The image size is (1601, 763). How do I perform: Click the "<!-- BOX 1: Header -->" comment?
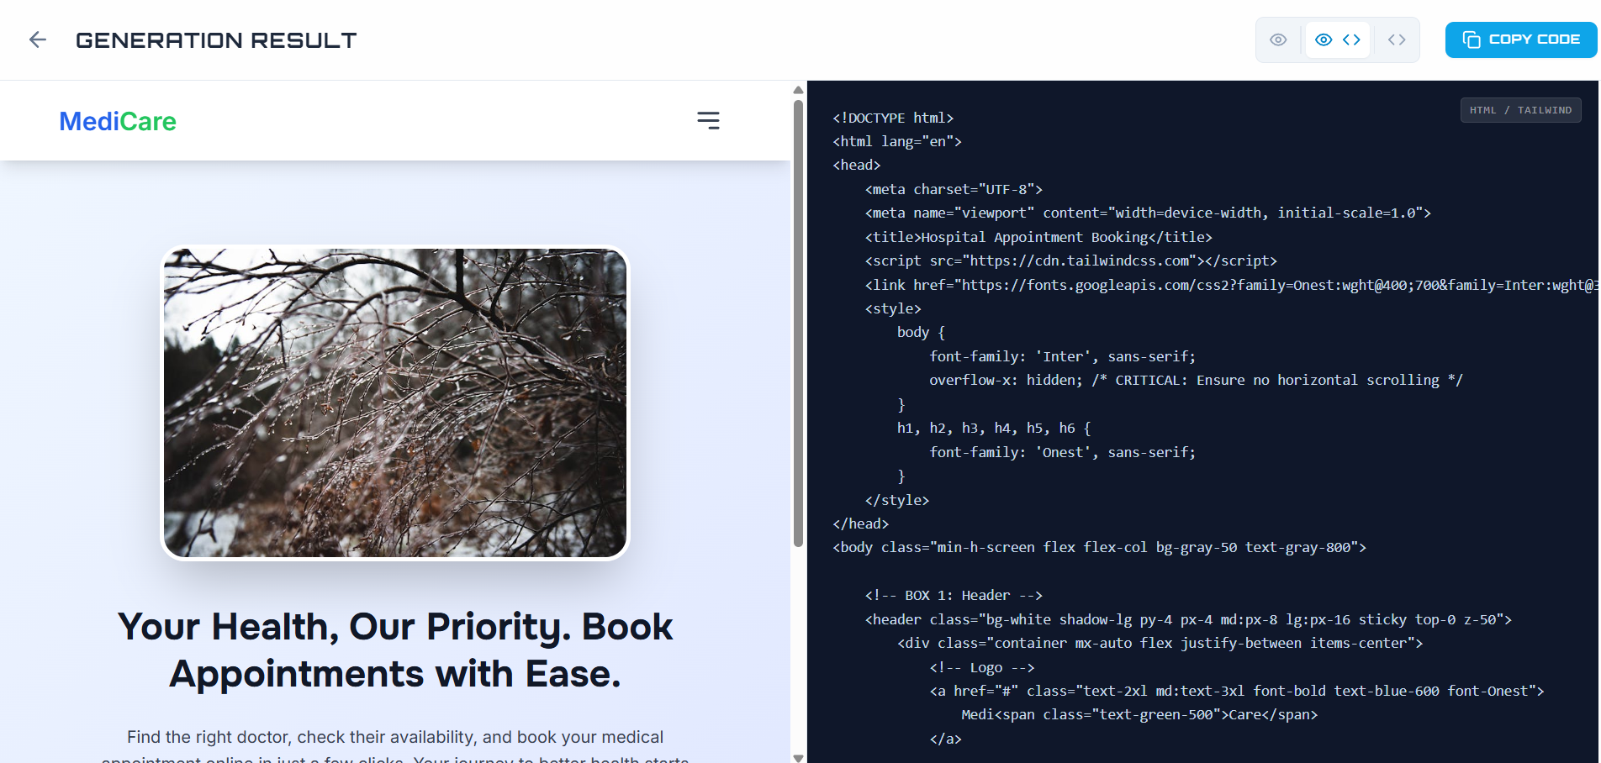tap(954, 595)
